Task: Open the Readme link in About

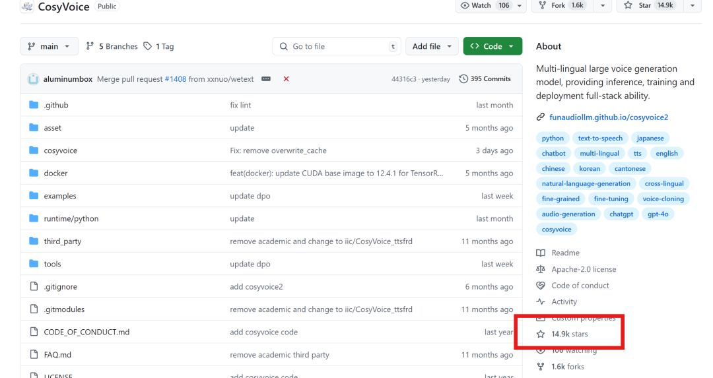Action: (565, 253)
